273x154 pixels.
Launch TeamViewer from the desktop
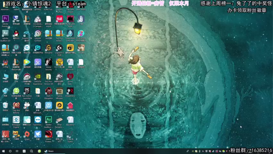coord(38,120)
